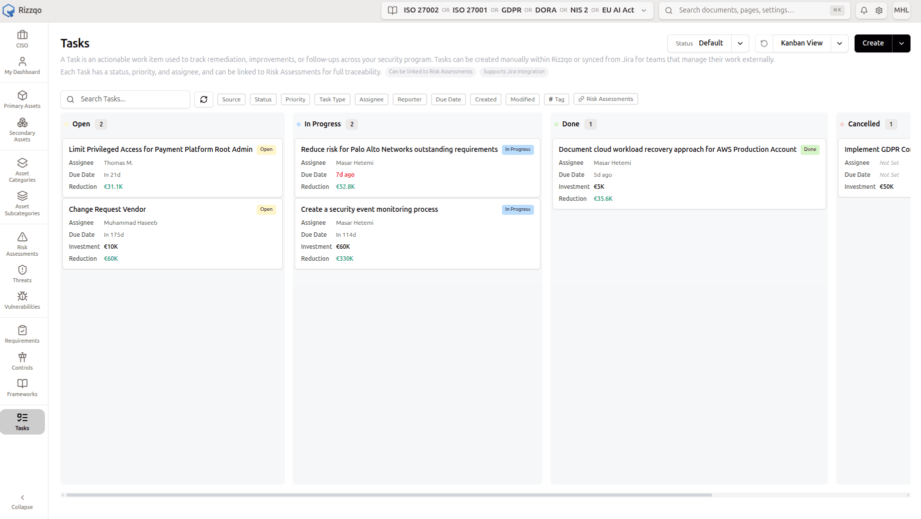
Task: Click the frameworks book icon in top bar
Action: [393, 10]
